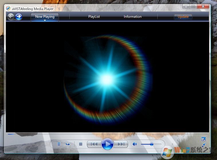Screen dimensions: 217x160
Task: Go back with the left arrow
Action: pos(11,17)
